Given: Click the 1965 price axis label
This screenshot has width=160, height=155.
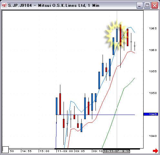Looking at the screenshot, I should pyautogui.click(x=153, y=28).
